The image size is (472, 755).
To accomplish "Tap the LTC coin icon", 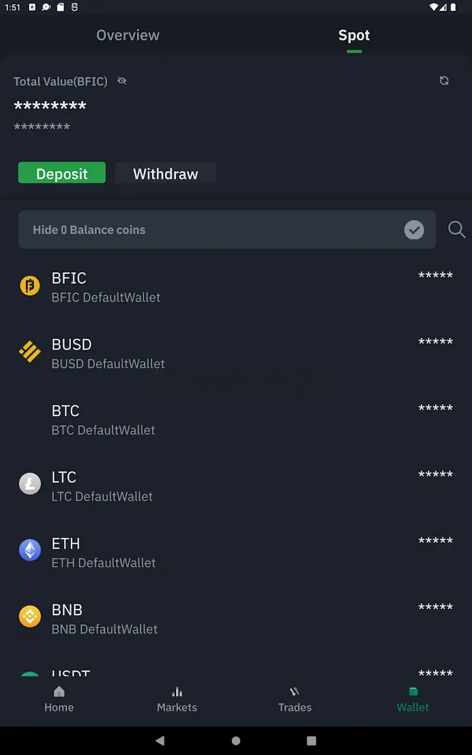I will point(30,484).
